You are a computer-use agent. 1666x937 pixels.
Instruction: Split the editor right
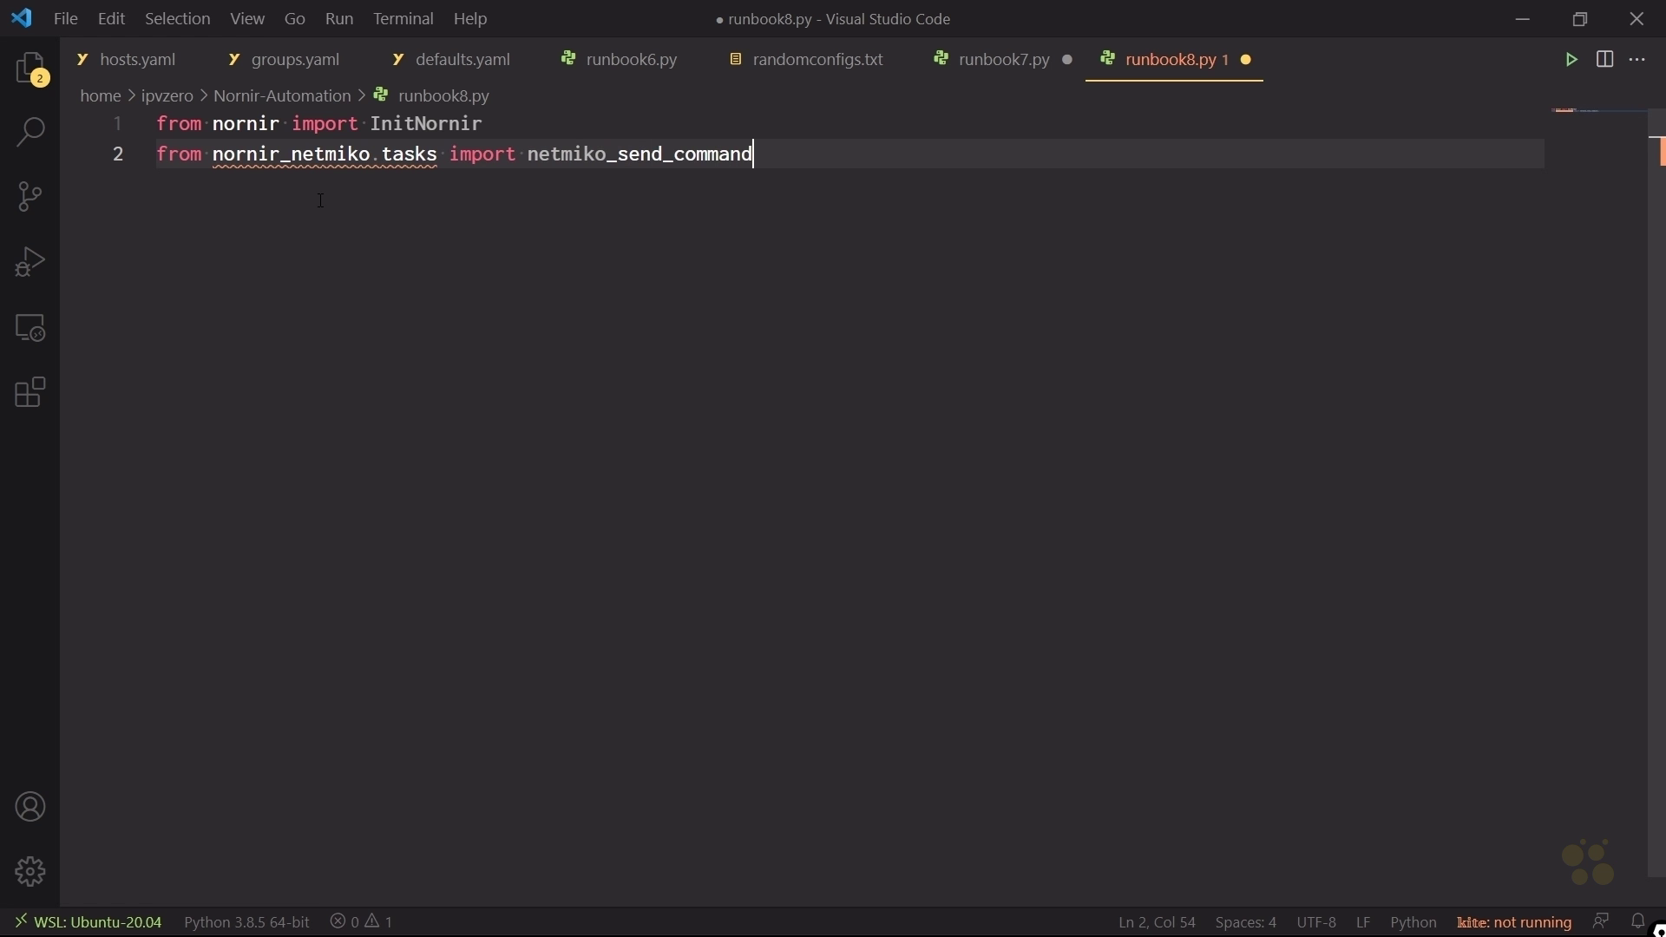[1605, 60]
